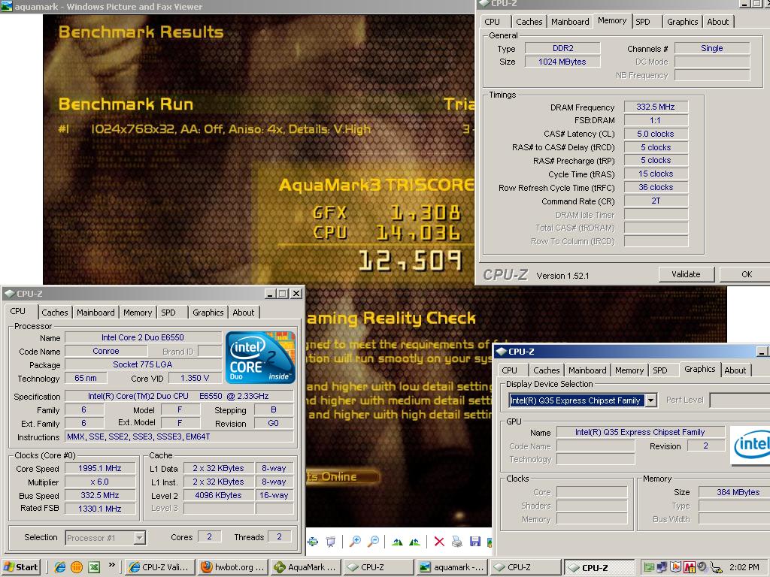Click the OK button in Memory CPU-Z window
770x577 pixels.
(746, 274)
